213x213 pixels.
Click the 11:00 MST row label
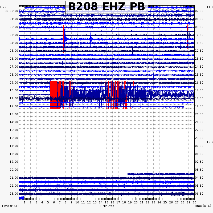point(14,98)
